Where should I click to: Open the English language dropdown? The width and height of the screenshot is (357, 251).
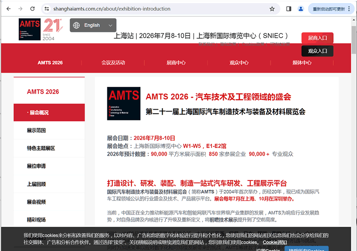[x=93, y=25]
